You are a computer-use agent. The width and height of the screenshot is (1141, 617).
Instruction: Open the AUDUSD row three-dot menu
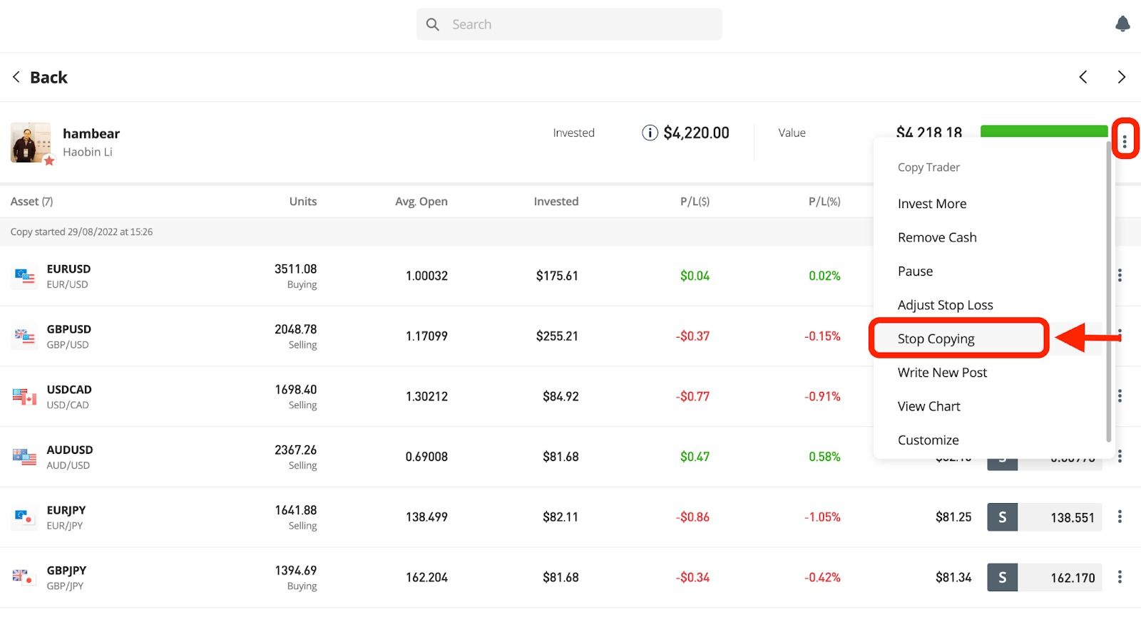coord(1120,456)
